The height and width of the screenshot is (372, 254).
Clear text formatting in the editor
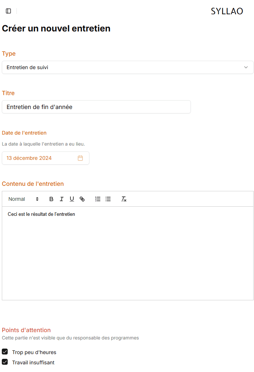(123, 199)
